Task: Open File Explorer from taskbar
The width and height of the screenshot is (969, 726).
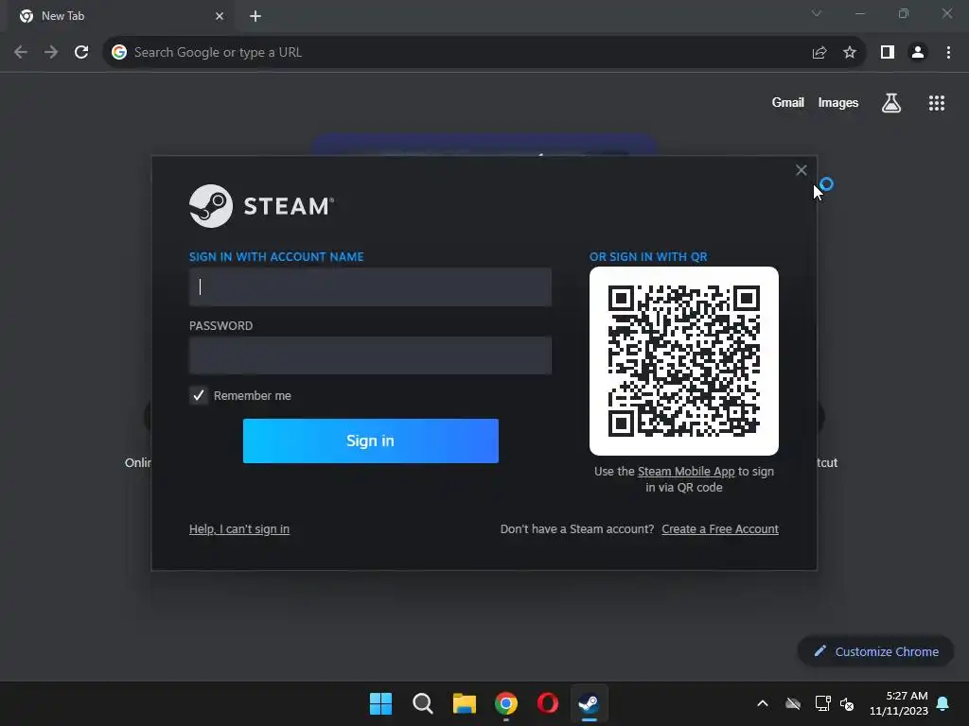Action: (464, 703)
